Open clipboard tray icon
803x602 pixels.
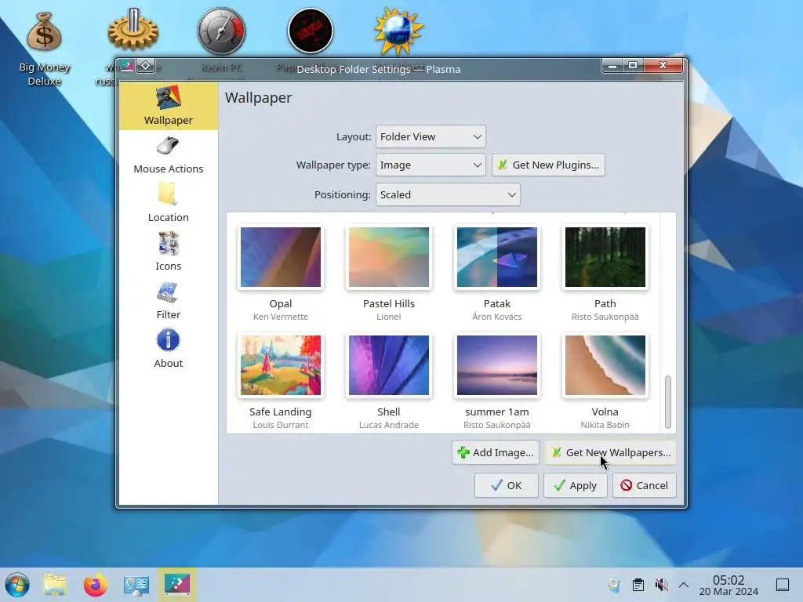[638, 585]
